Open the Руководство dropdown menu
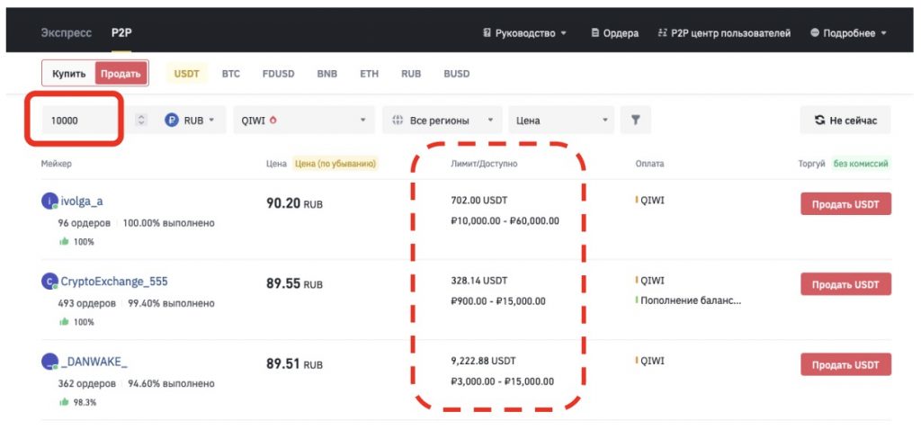This screenshot has height=430, width=921. (524, 33)
